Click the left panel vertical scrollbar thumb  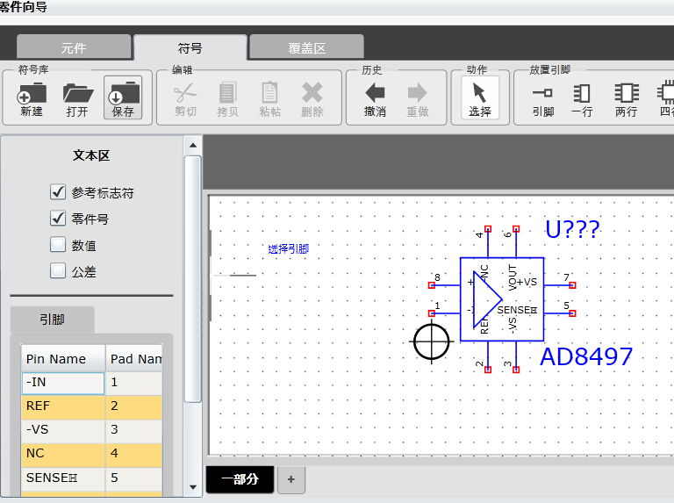(193, 279)
